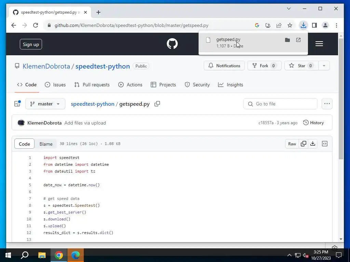Open the Projects tab

point(163,85)
